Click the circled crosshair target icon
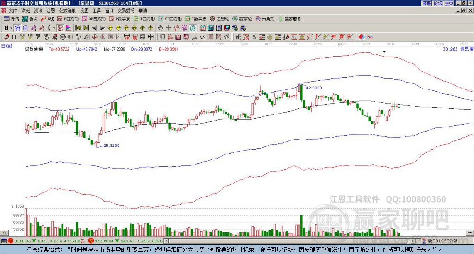 [94, 37]
